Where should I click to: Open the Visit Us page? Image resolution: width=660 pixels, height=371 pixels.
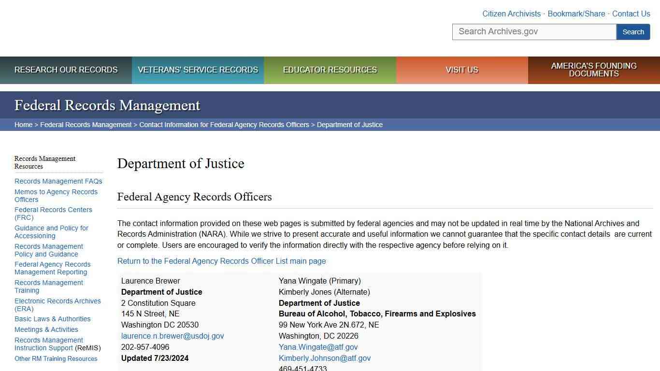coord(461,70)
